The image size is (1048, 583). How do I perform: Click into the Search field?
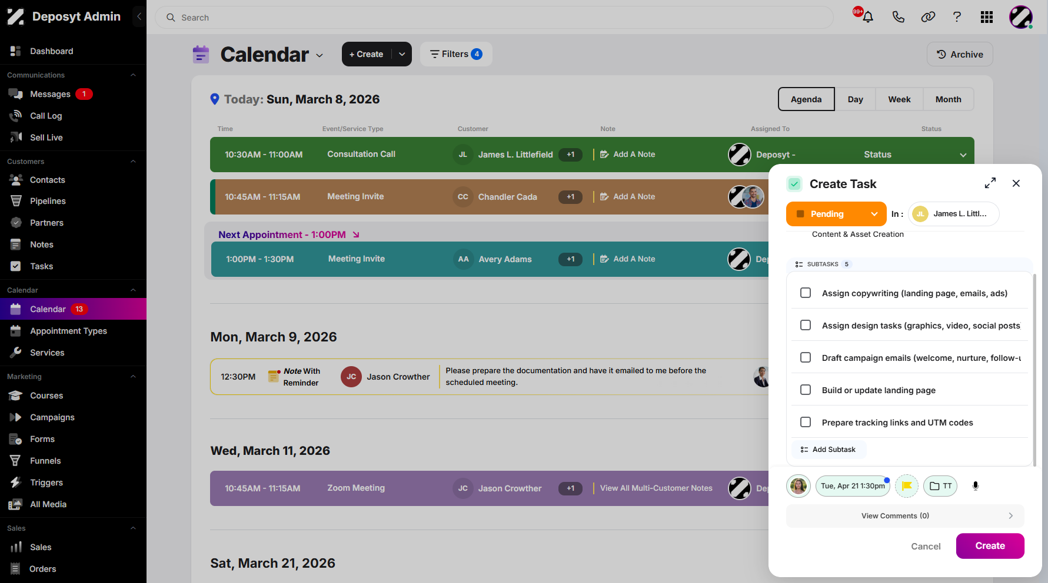tap(494, 18)
